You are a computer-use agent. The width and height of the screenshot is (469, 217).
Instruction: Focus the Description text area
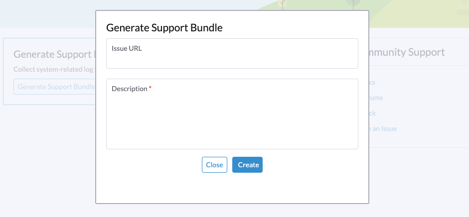point(232,119)
